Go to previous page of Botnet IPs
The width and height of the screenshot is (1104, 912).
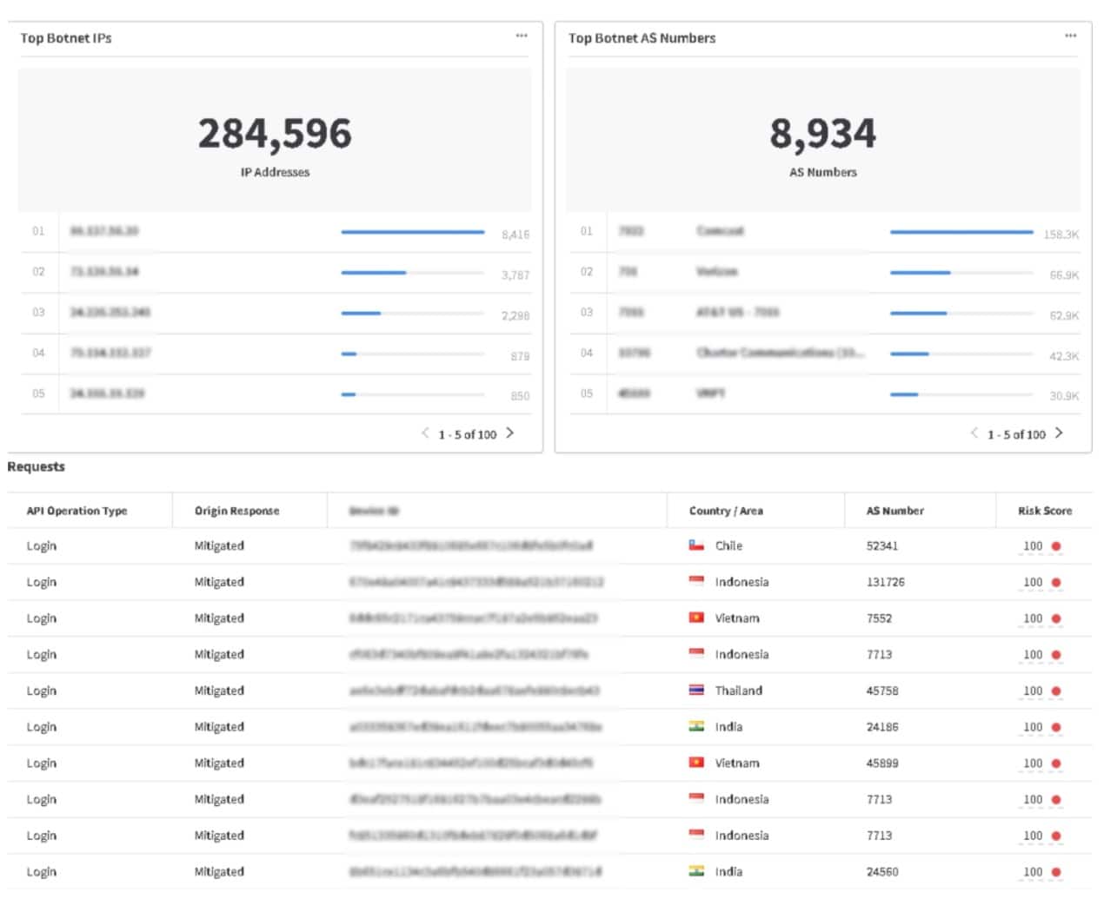425,433
